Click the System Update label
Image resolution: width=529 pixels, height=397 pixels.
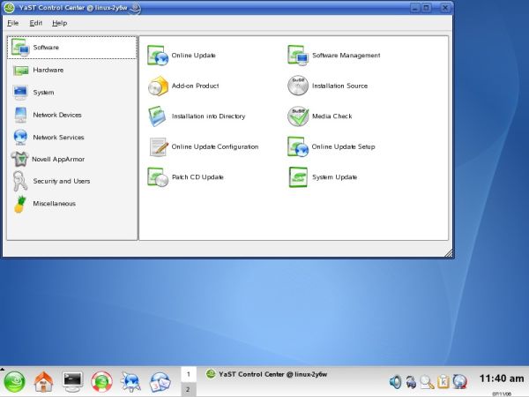point(334,177)
